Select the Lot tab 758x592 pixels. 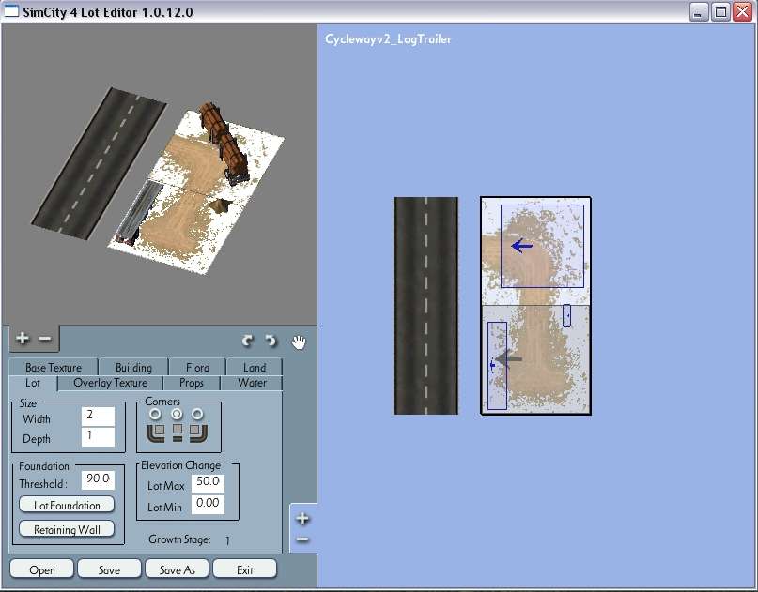pyautogui.click(x=33, y=383)
